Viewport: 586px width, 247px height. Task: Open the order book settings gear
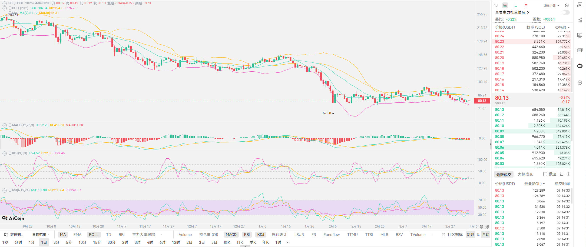click(567, 5)
